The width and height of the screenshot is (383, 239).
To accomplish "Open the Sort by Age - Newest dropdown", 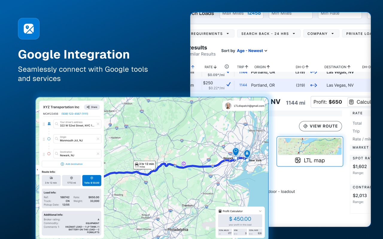I will [252, 51].
